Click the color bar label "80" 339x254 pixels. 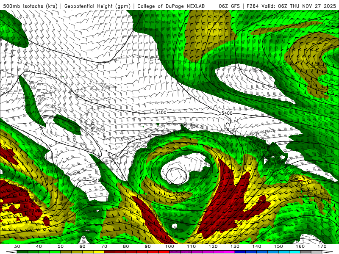tap(126, 246)
